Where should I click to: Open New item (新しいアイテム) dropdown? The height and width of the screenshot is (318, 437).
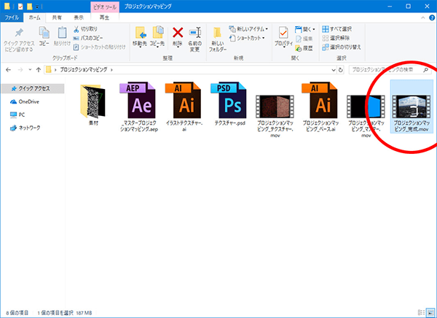click(248, 29)
